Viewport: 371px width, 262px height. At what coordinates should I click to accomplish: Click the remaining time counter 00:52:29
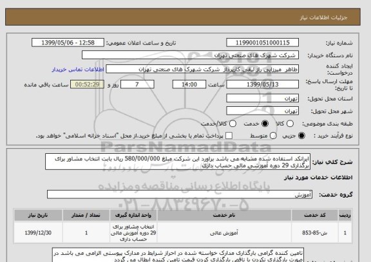pyautogui.click(x=88, y=84)
